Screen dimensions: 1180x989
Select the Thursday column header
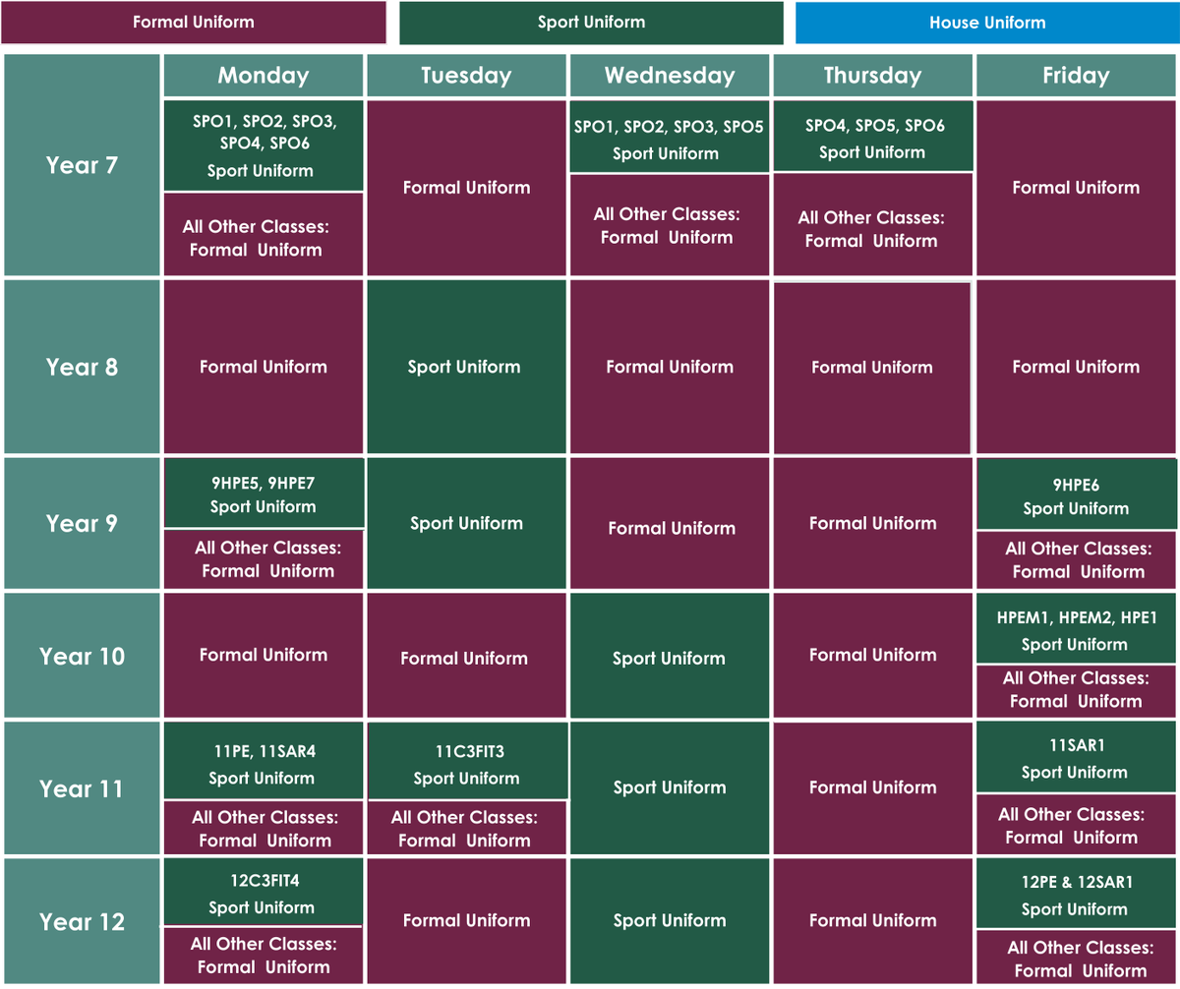click(872, 76)
